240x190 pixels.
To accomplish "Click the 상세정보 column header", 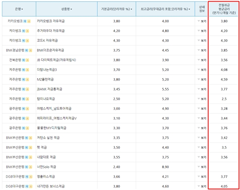I will [202, 9].
